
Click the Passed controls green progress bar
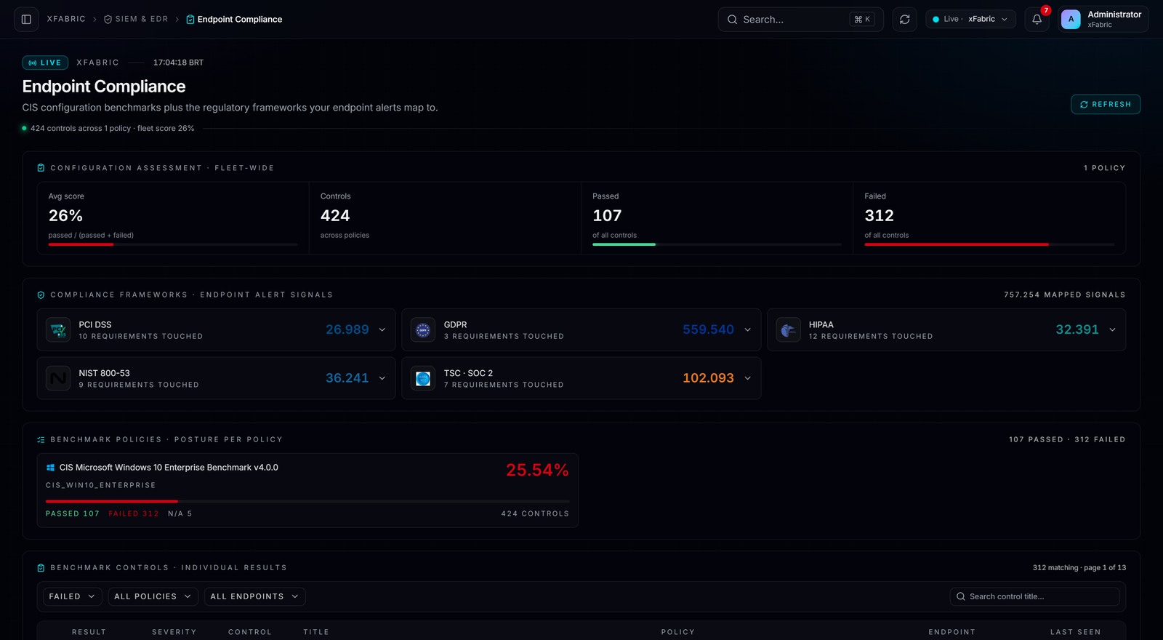624,245
